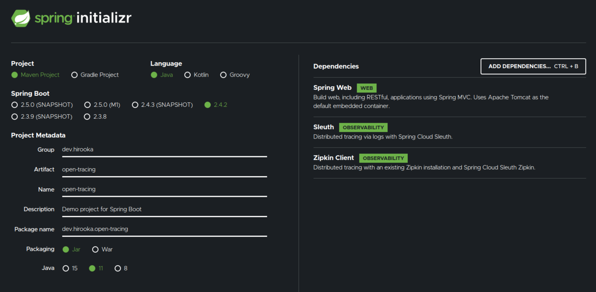
Task: Select Java version 15
Action: (x=70, y=268)
